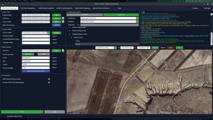Viewport: 213px width, 120px height.
Task: Click the Output folder path field
Action: point(36,22)
